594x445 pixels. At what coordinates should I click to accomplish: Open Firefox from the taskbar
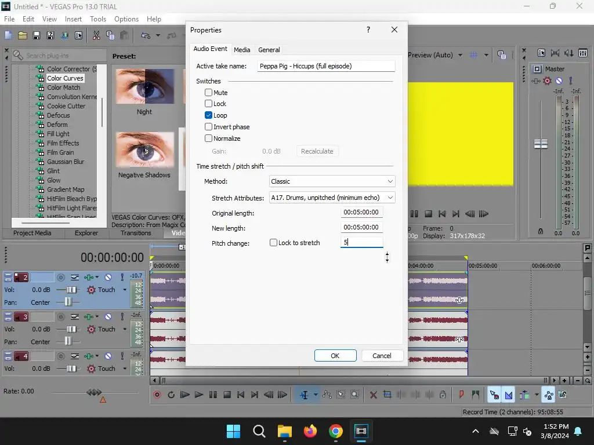click(x=310, y=431)
